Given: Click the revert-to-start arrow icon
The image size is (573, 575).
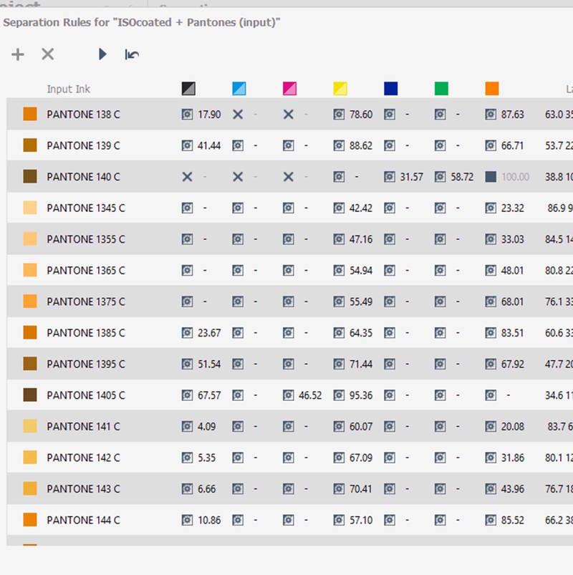Looking at the screenshot, I should click(x=132, y=54).
